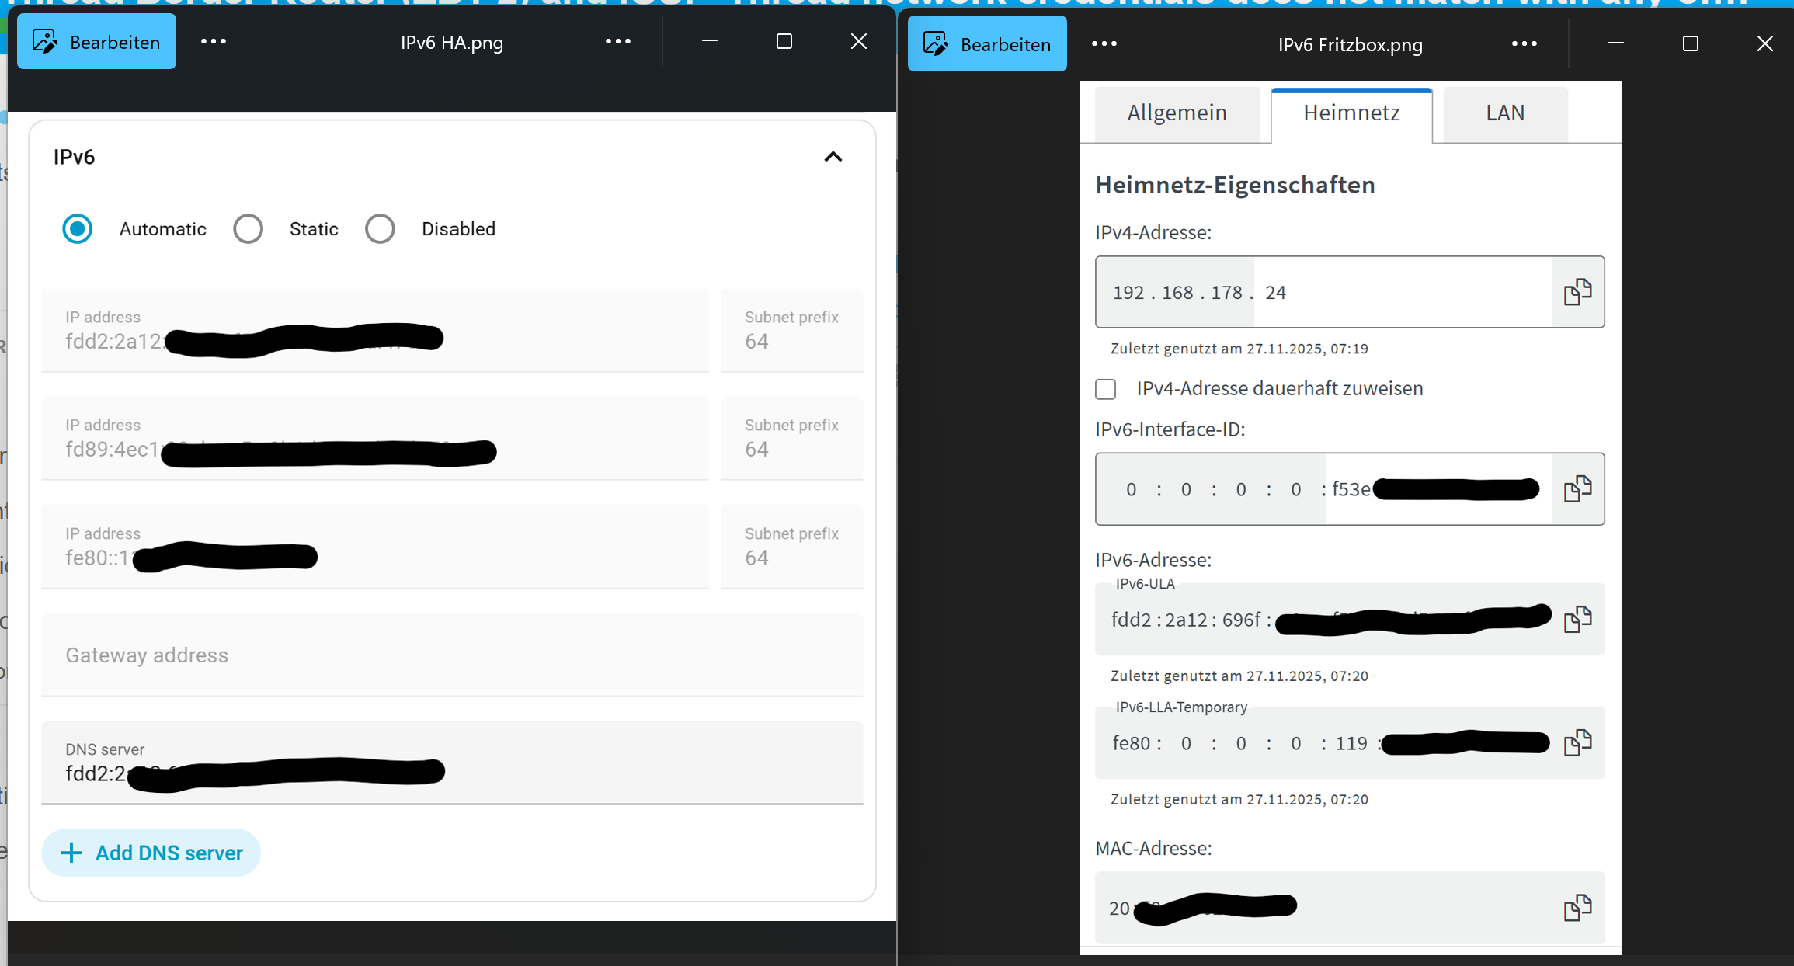Copy the IPv4-Adresse using its copy icon
1794x966 pixels.
(x=1577, y=292)
